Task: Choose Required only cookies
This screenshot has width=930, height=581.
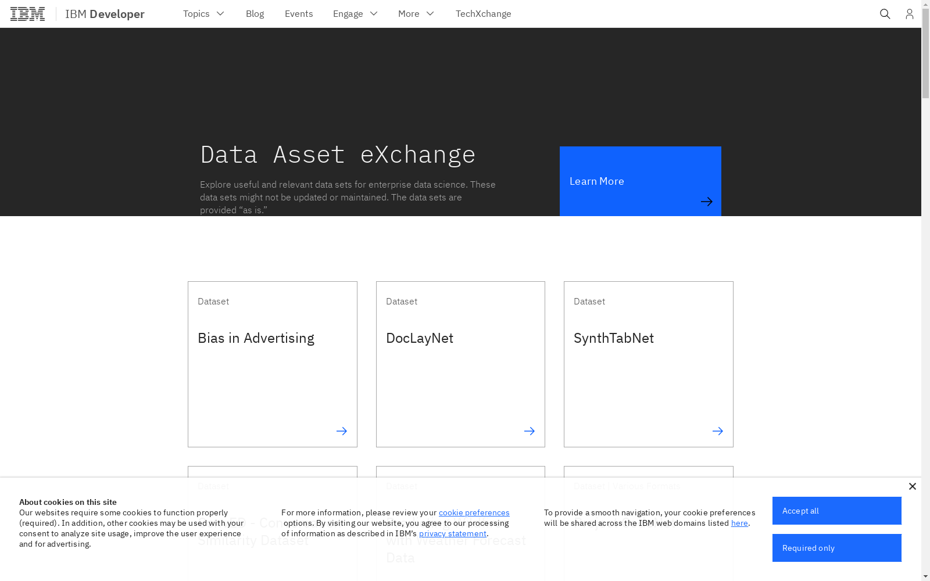Action: [x=837, y=548]
